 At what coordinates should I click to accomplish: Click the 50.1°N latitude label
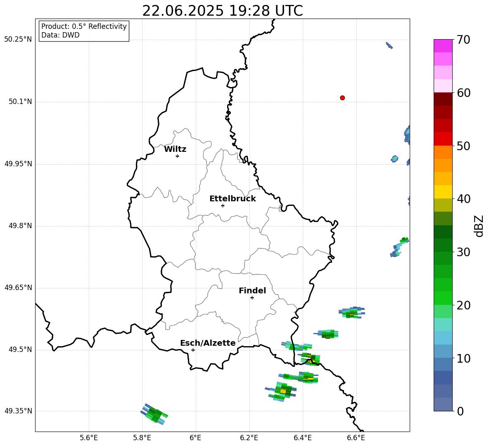click(x=20, y=102)
